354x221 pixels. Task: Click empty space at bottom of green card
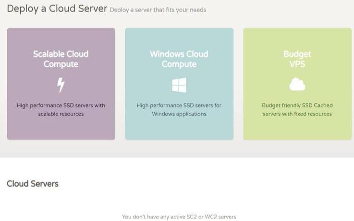(297, 130)
